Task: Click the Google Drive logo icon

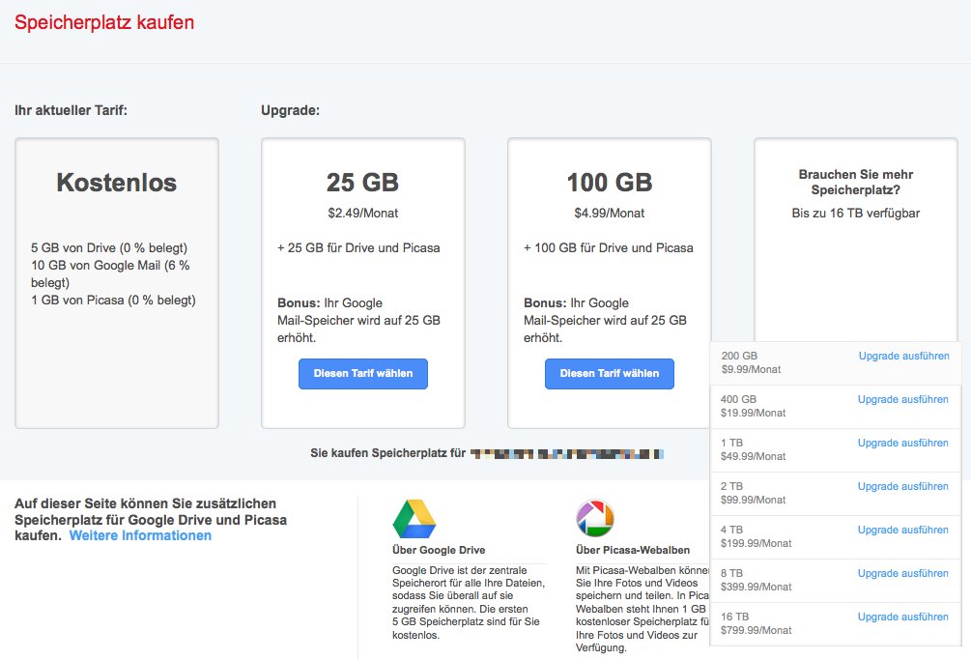Action: point(414,518)
